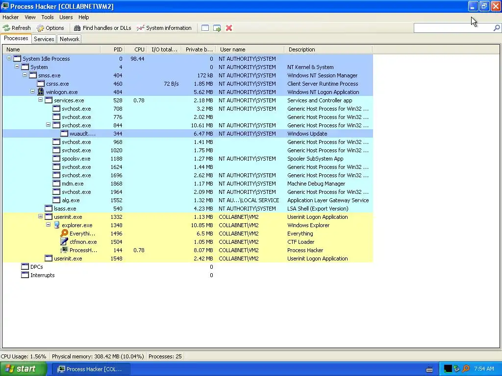The width and height of the screenshot is (502, 376).
Task: Click the alg.exe process icon
Action: pos(56,200)
